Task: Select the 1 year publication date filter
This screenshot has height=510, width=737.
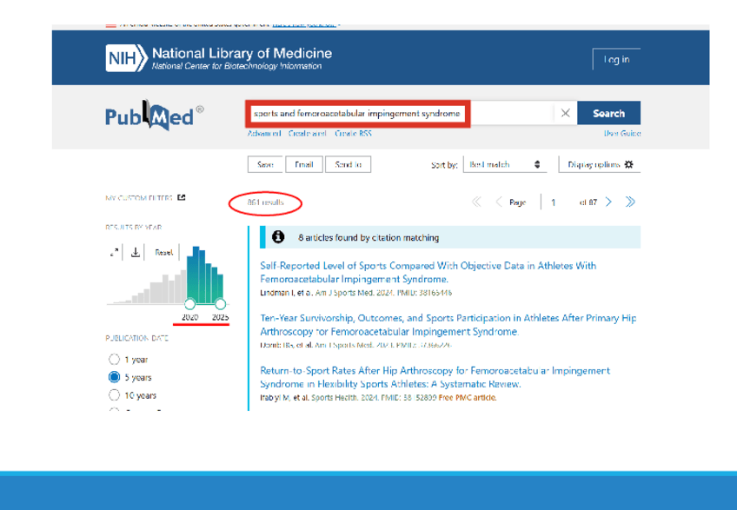Action: (114, 360)
